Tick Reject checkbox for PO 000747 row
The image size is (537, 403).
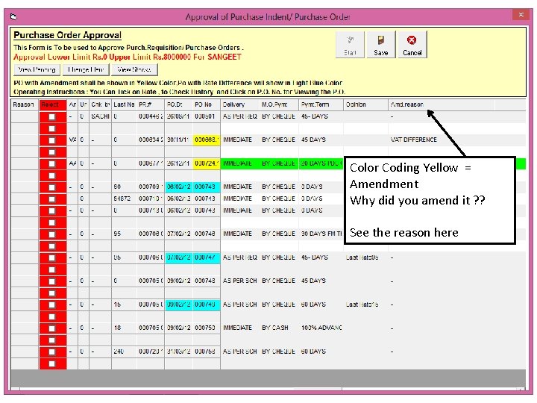(x=51, y=257)
